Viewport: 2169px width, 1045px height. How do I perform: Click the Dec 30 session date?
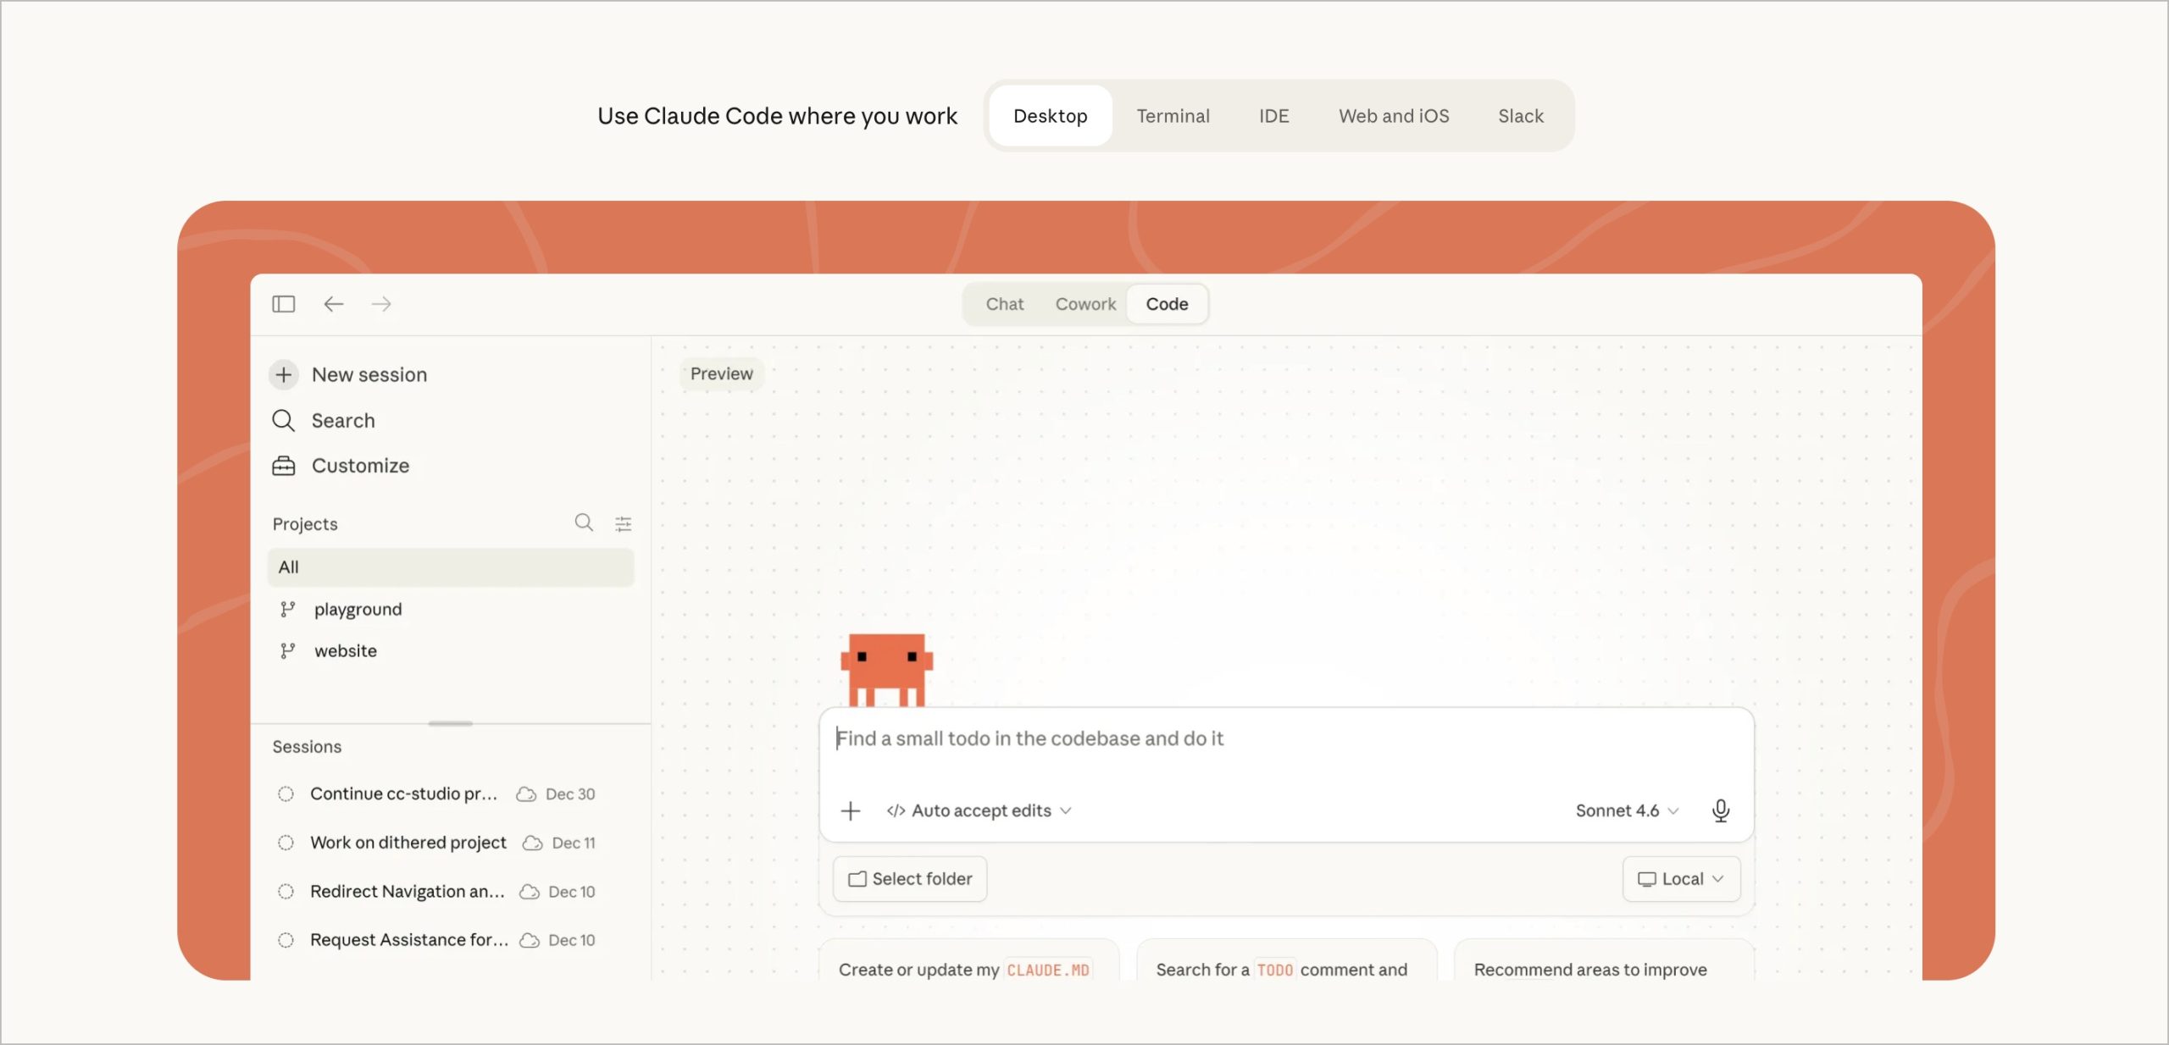point(570,794)
